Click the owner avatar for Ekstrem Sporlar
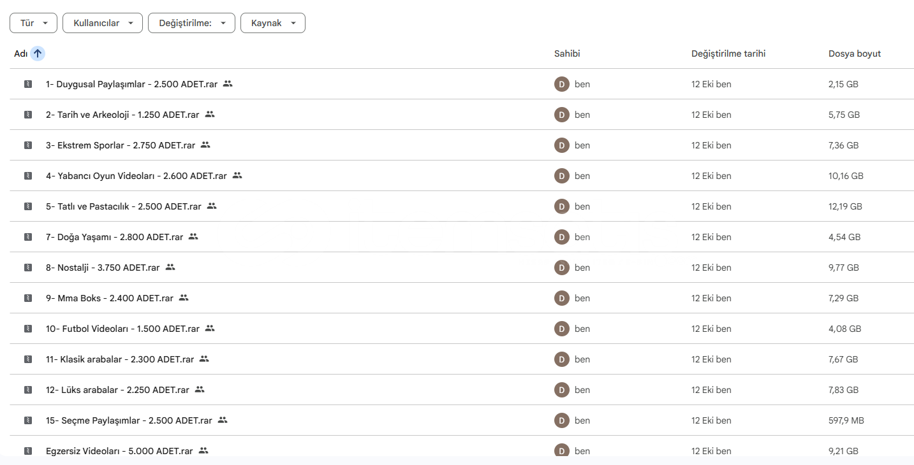The image size is (914, 465). (x=561, y=145)
